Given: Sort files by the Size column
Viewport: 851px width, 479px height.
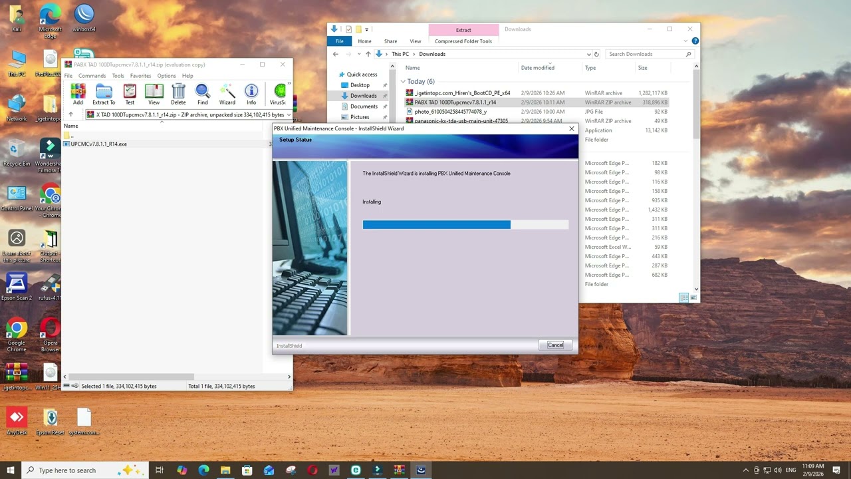Looking at the screenshot, I should (643, 68).
